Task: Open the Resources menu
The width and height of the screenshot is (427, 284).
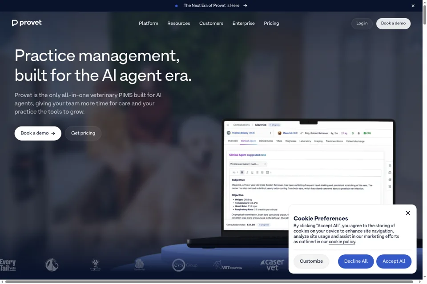Action: [179, 24]
